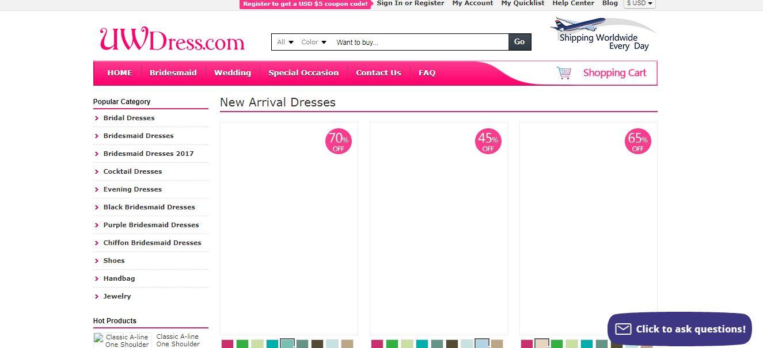Select Bridesmaid Dresses 2017 category

click(x=149, y=154)
